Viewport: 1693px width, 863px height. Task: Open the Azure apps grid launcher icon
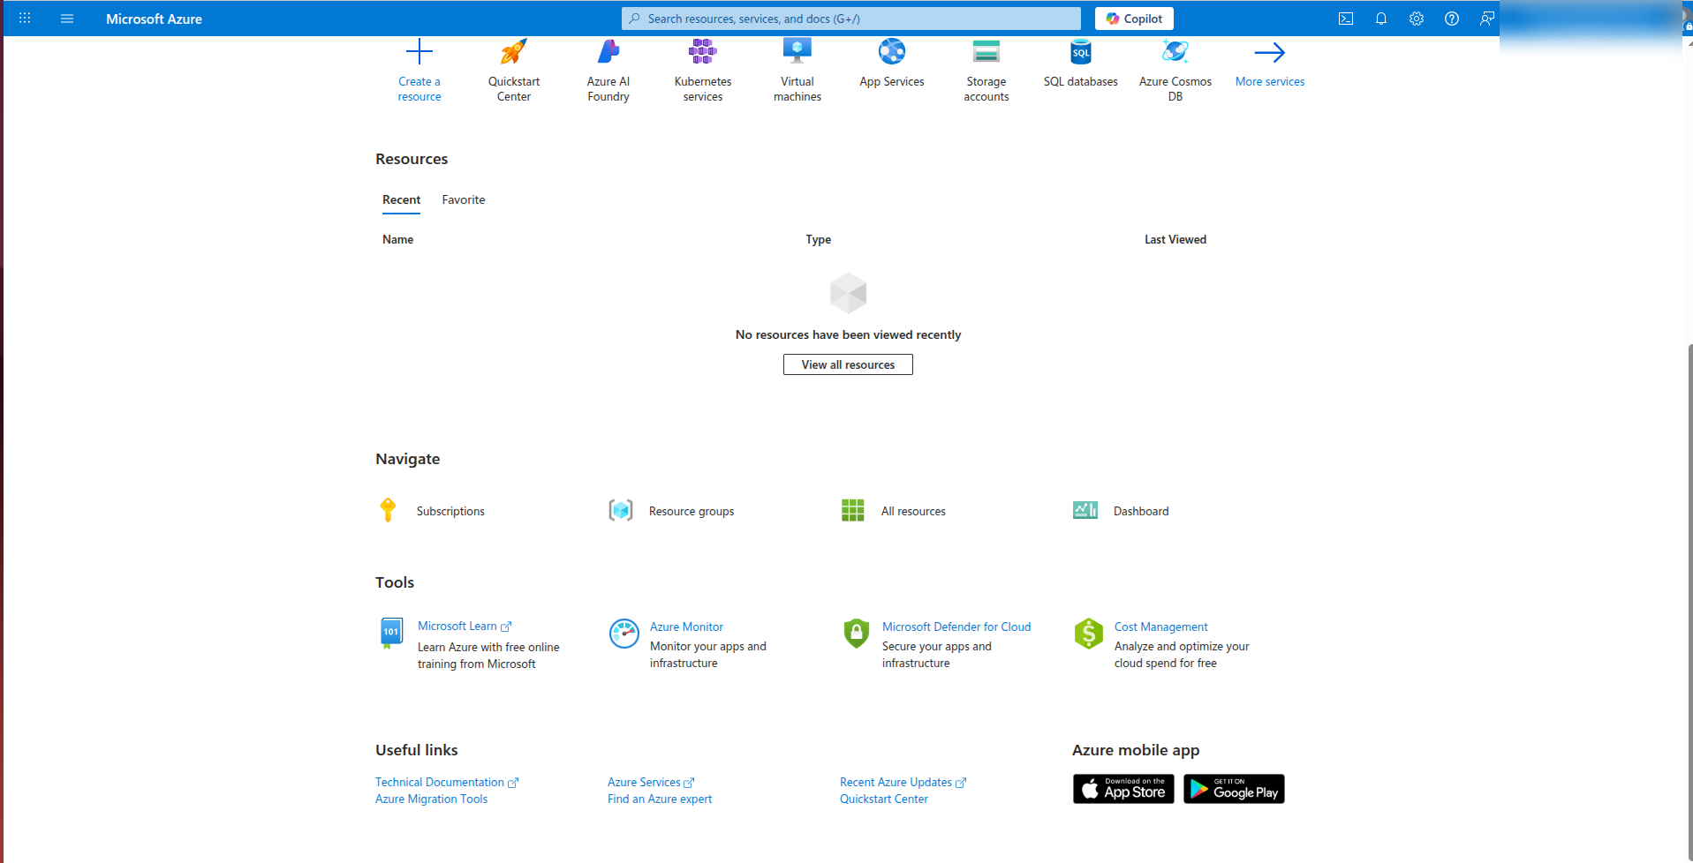click(x=25, y=19)
